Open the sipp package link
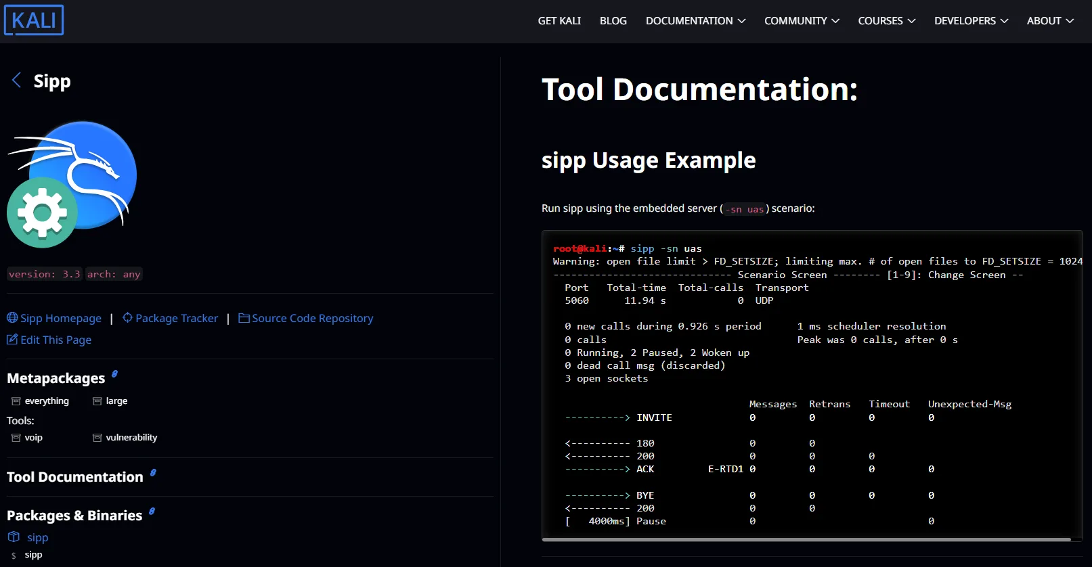1092x567 pixels. tap(38, 537)
